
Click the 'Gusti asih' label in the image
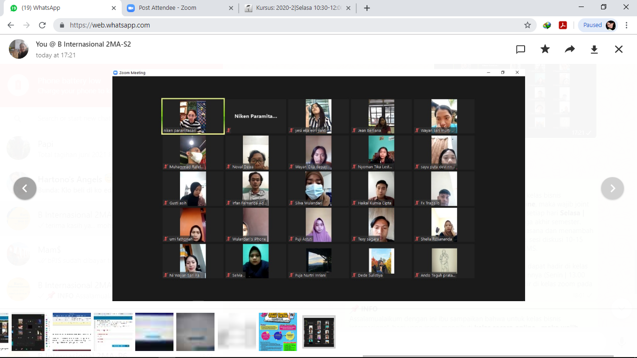(178, 203)
